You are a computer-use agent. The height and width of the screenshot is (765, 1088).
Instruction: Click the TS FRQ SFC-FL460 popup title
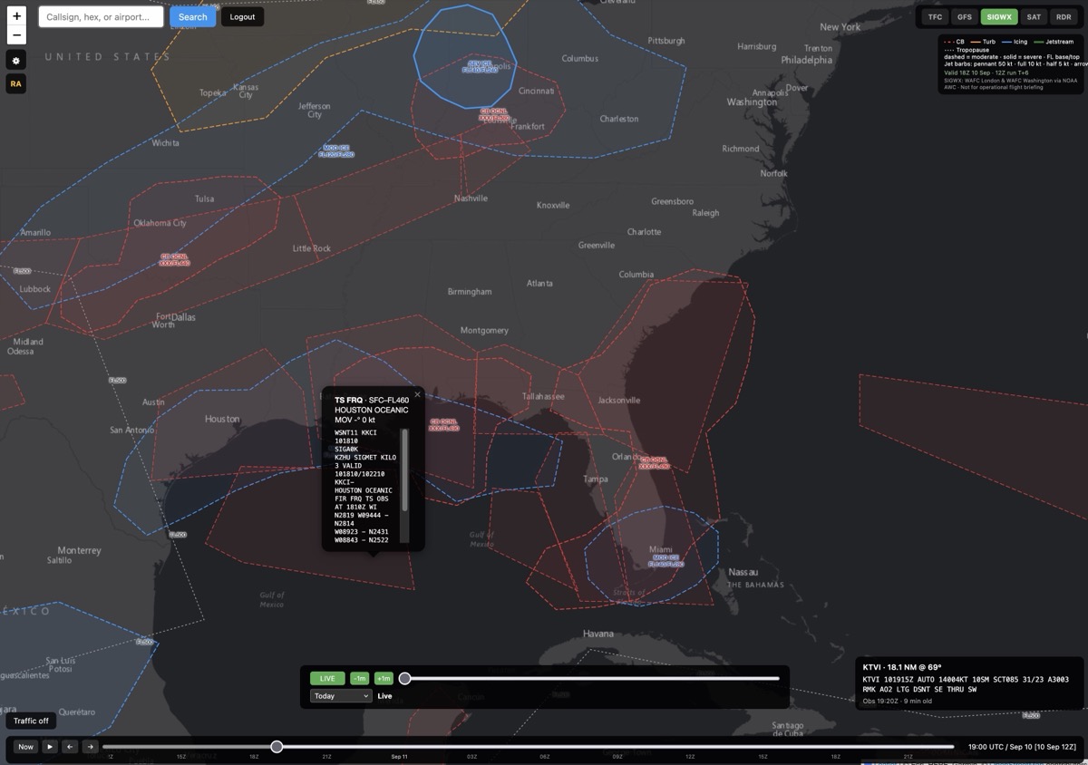pyautogui.click(x=371, y=400)
